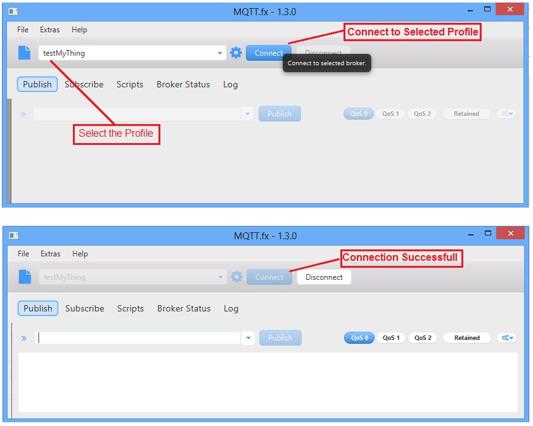The image size is (533, 426).
Task: Switch to Scripts tab in bottom window
Action: coord(131,308)
